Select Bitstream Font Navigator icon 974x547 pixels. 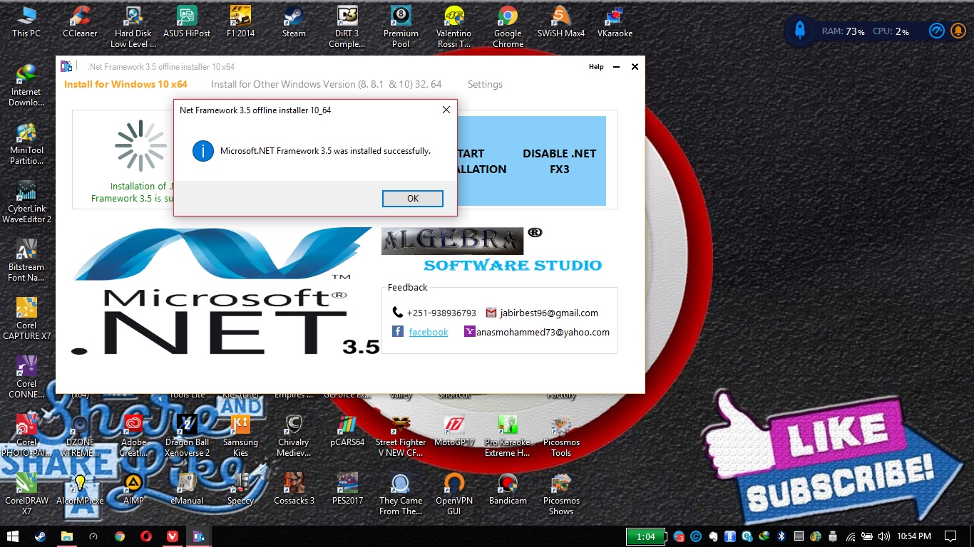pos(26,261)
